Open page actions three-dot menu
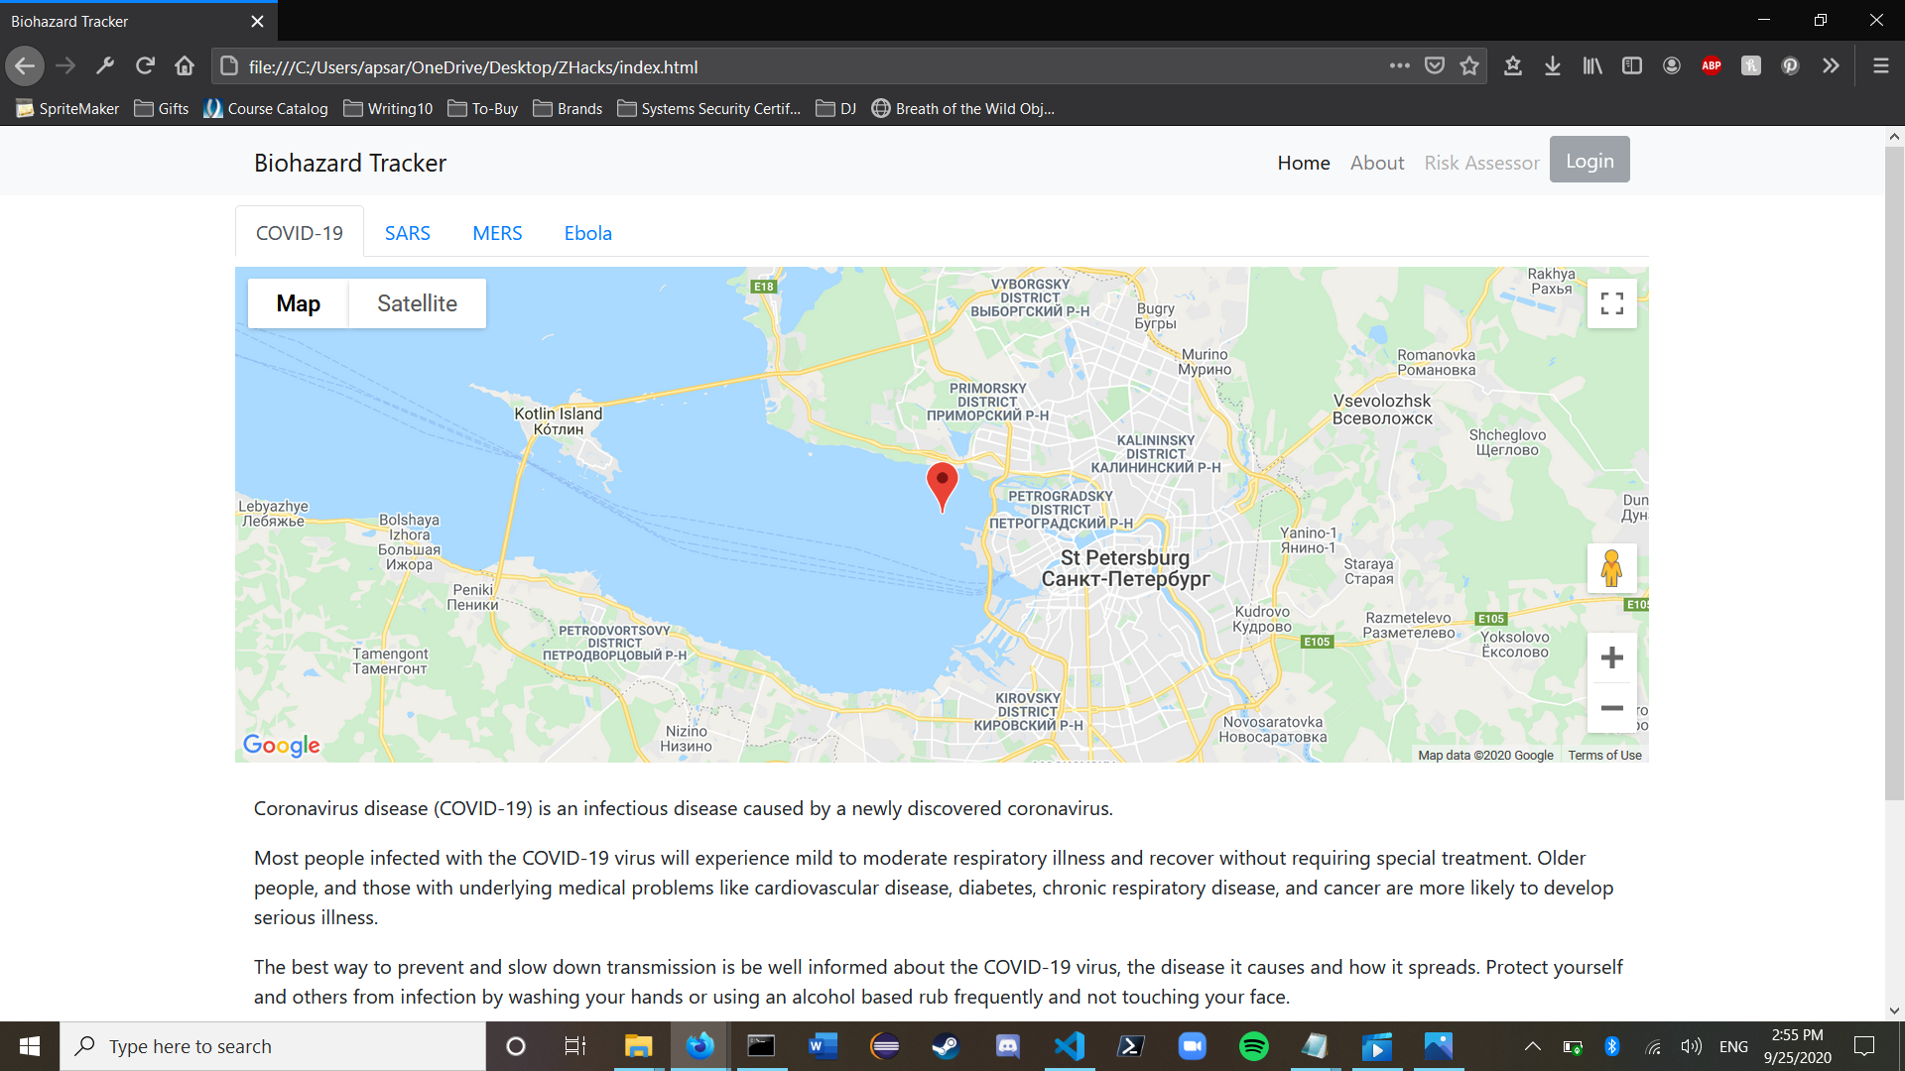Image resolution: width=1905 pixels, height=1071 pixels. point(1399,66)
